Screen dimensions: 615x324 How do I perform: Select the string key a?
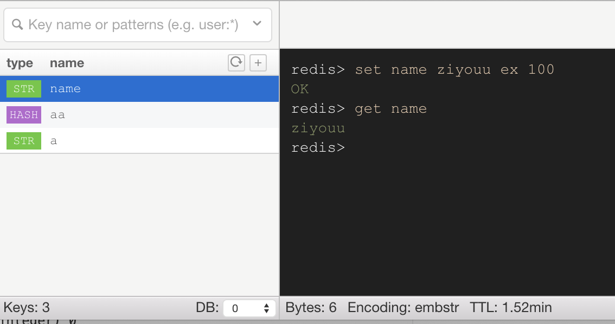139,141
